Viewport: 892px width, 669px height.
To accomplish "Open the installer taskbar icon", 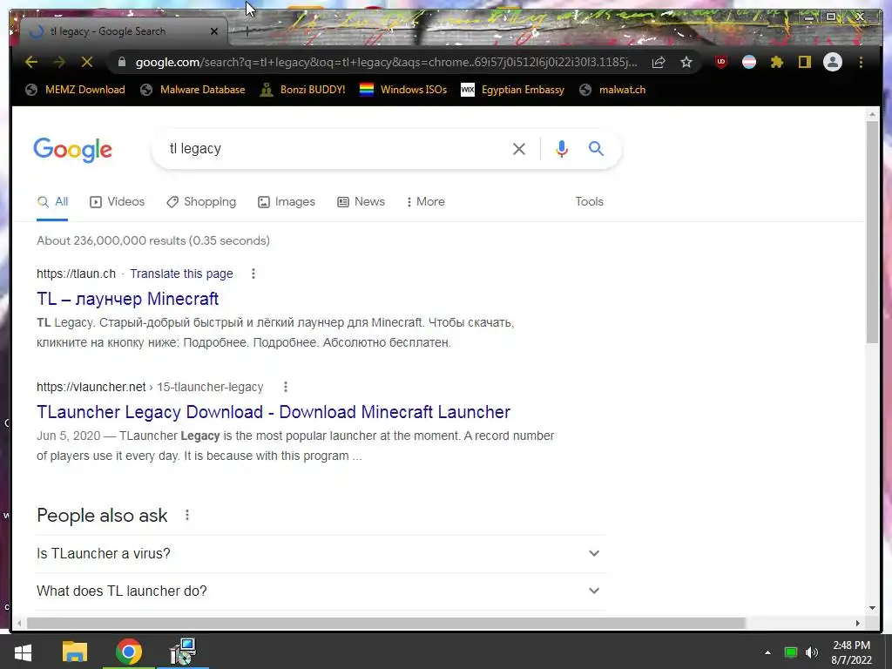I will (x=183, y=652).
